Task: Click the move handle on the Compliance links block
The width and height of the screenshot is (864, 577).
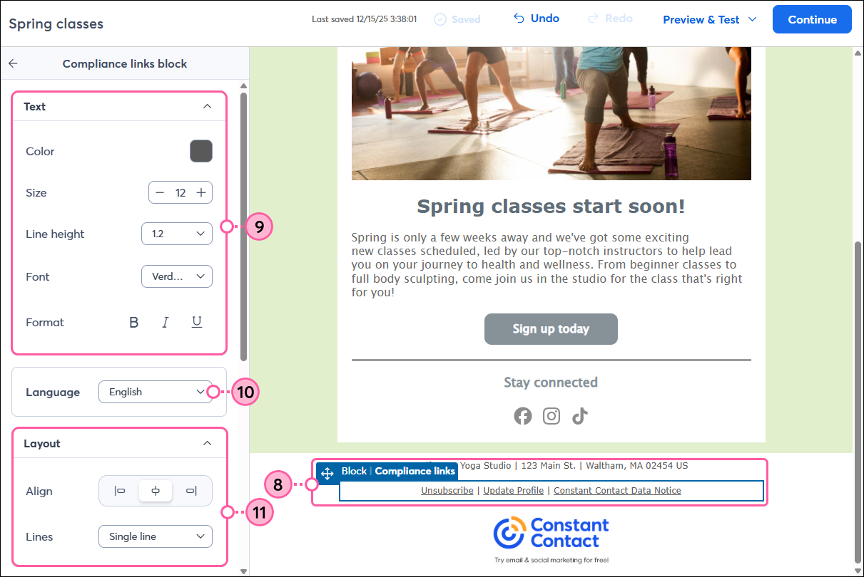Action: coord(327,471)
